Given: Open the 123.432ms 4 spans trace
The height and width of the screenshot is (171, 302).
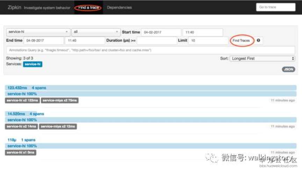Looking at the screenshot, I should (x=151, y=88).
